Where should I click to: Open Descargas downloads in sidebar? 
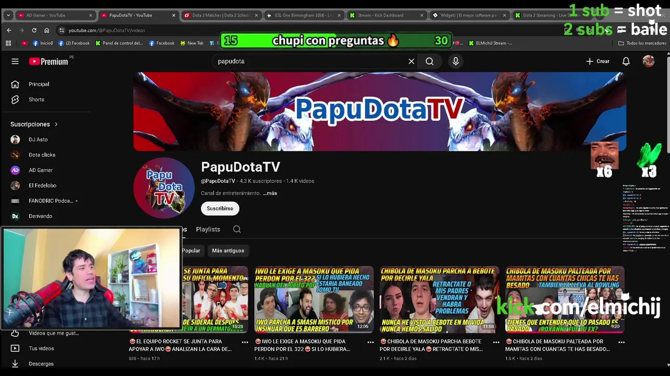tap(41, 363)
